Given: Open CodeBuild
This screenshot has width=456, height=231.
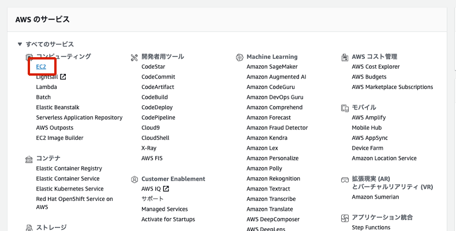Looking at the screenshot, I should pyautogui.click(x=155, y=97).
